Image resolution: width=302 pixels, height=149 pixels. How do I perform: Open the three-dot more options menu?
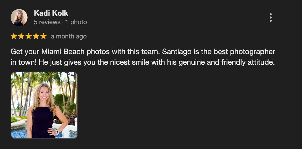click(x=270, y=17)
